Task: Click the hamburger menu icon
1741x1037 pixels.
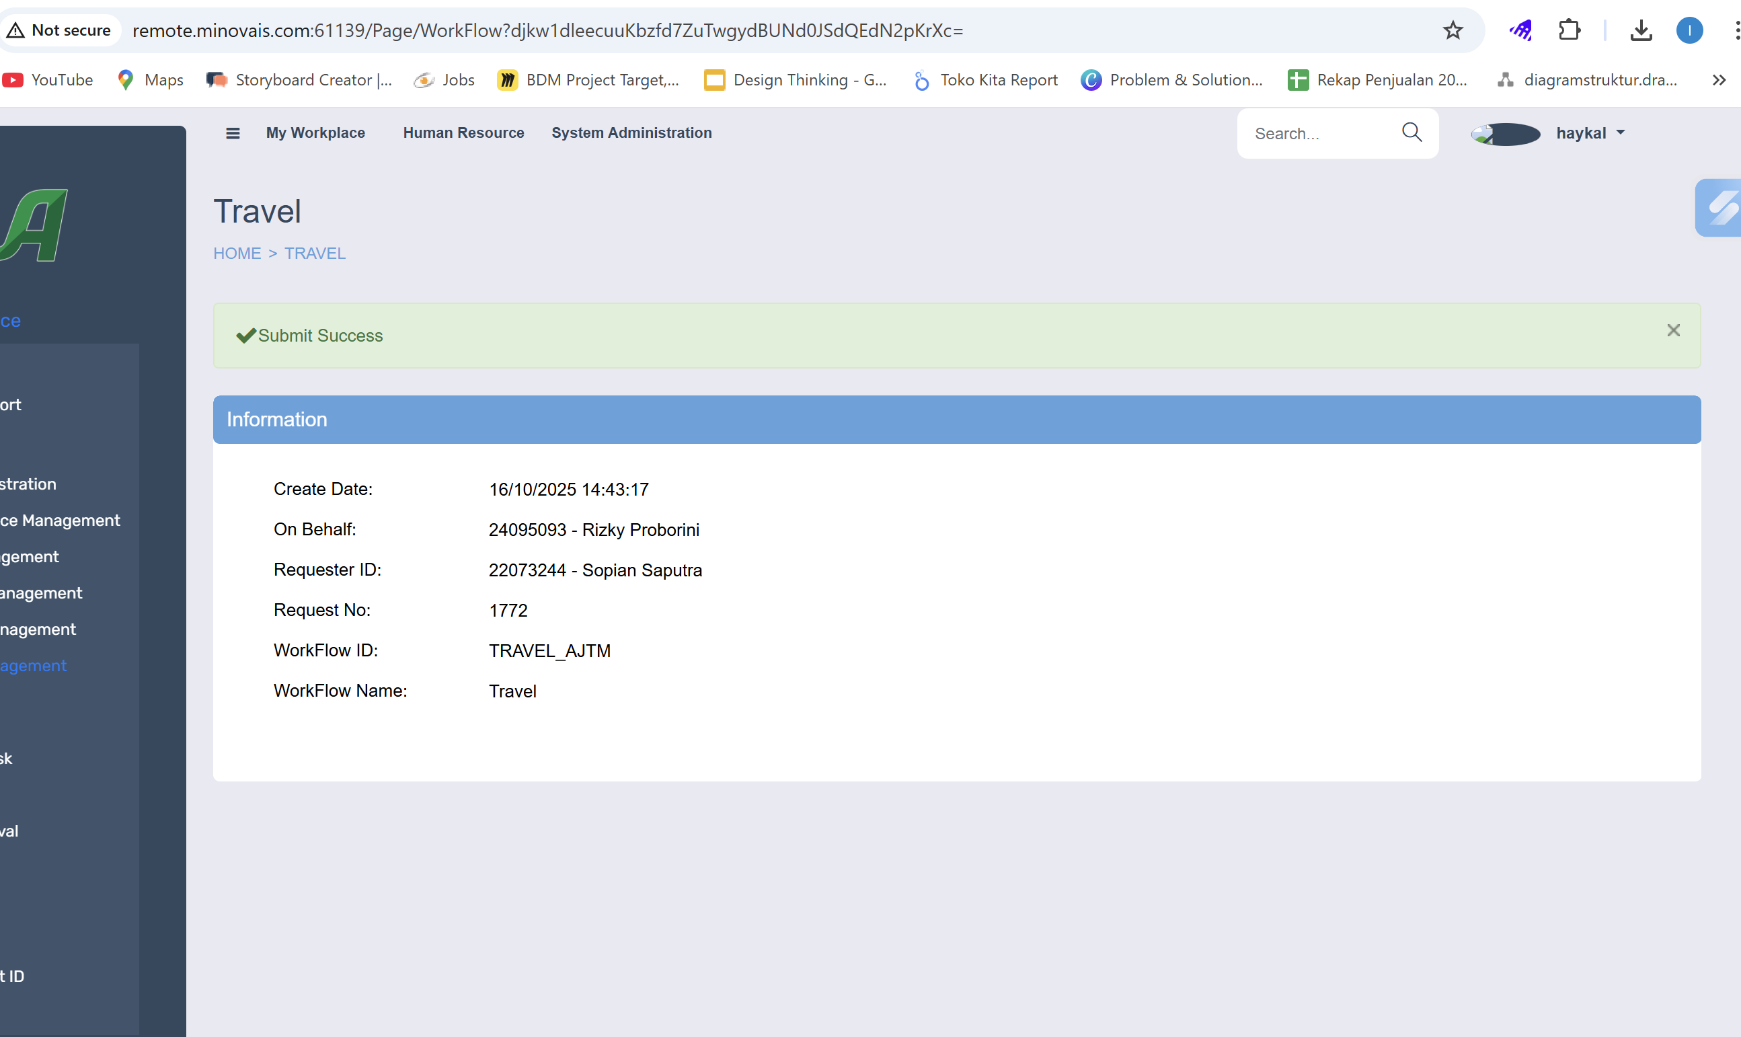Action: pyautogui.click(x=233, y=132)
